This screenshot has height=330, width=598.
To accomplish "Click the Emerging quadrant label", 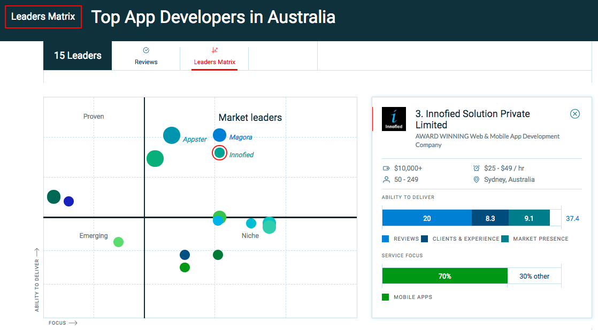I will [x=94, y=236].
